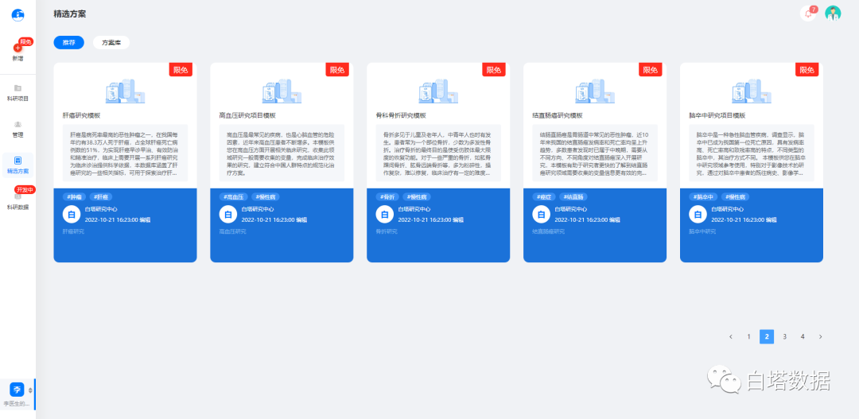
Task: Click the 高血压研究项目模板 illustration icon
Action: pyautogui.click(x=282, y=91)
